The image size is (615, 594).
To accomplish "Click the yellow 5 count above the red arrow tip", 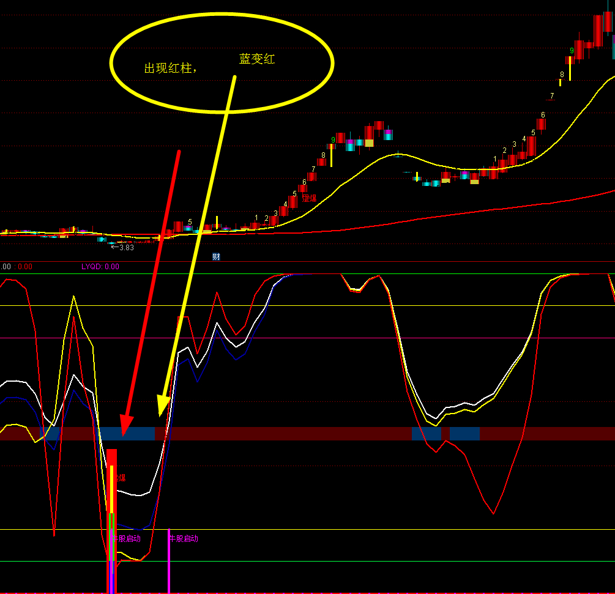I will pyautogui.click(x=190, y=222).
